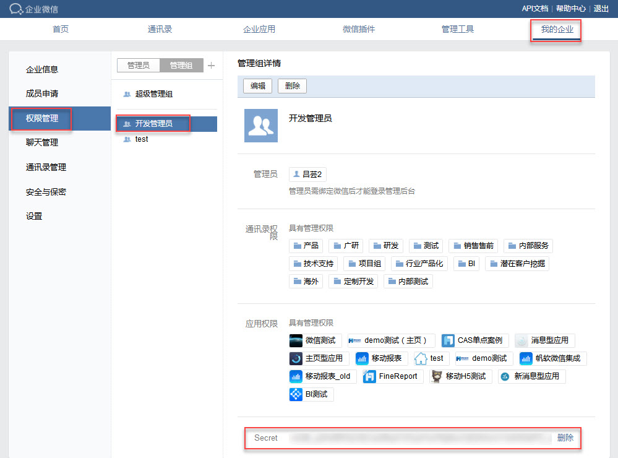Click the BI department tag
This screenshot has width=618, height=458.
tap(466, 264)
